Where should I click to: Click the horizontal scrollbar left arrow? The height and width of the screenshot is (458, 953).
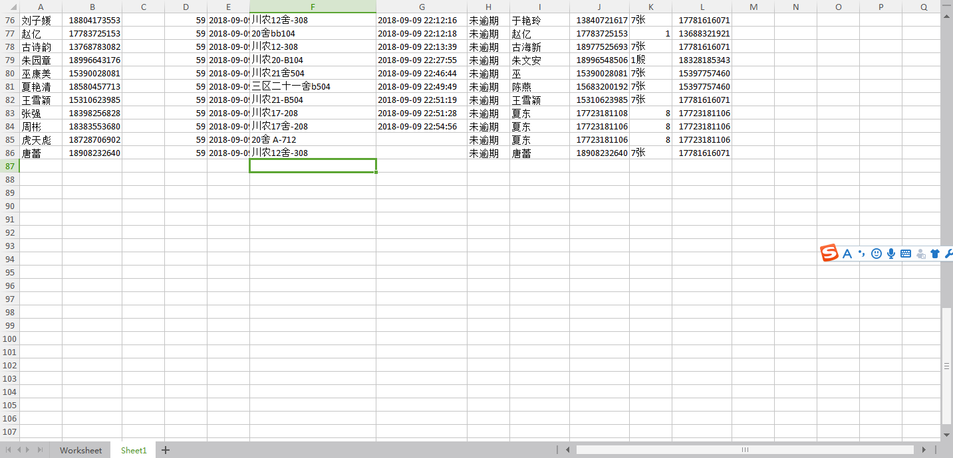(x=567, y=450)
